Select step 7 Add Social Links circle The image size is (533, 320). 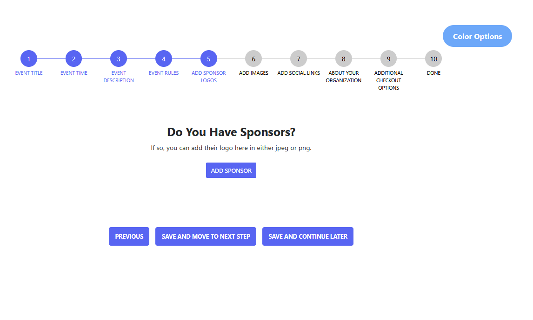tap(299, 59)
